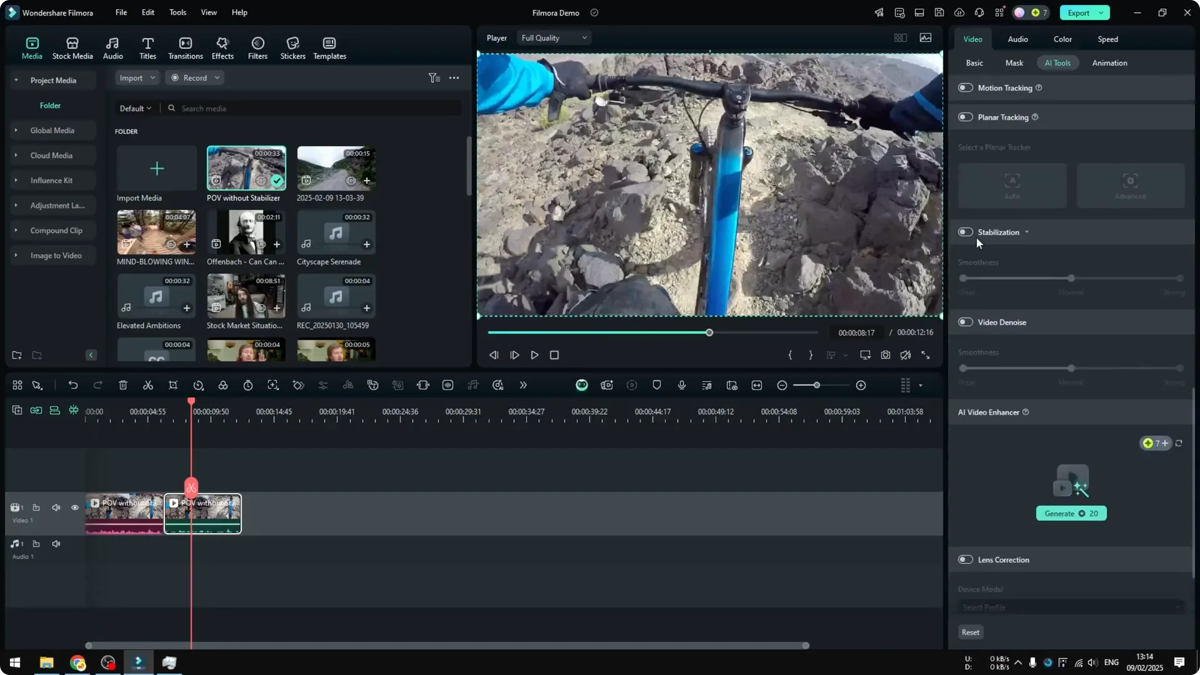Open the Stickers panel
Screen dimensions: 1200x675
pos(292,47)
